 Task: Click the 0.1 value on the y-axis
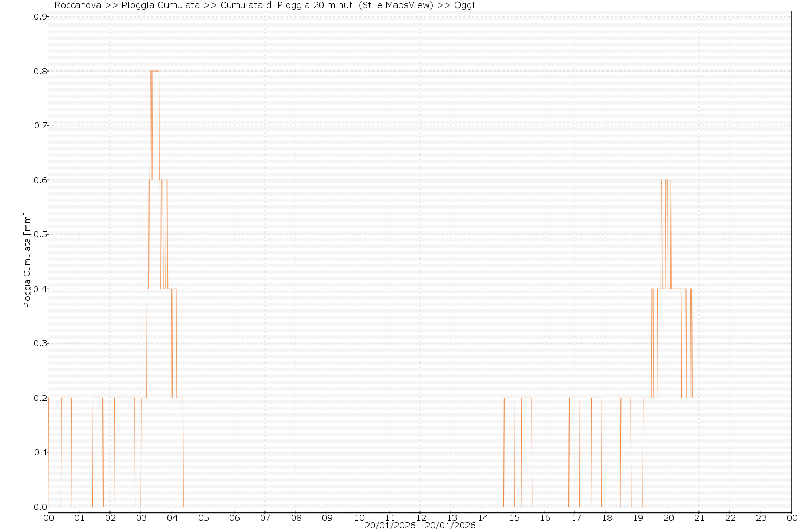[x=41, y=452]
